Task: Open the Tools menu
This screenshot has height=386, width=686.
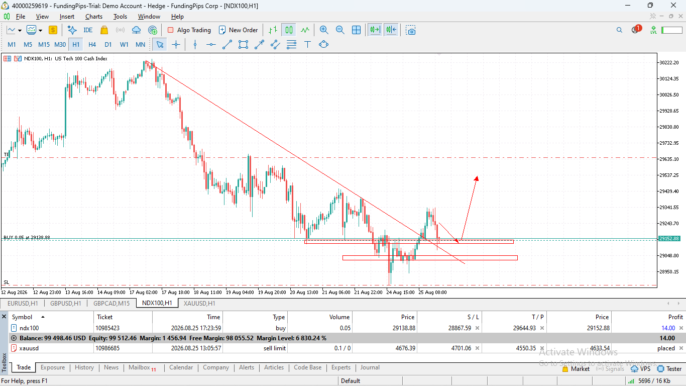Action: (120, 17)
